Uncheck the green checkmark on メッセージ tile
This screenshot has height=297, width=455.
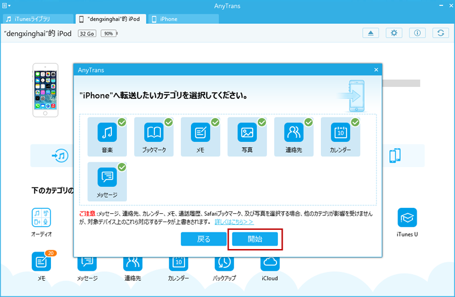coord(122,167)
